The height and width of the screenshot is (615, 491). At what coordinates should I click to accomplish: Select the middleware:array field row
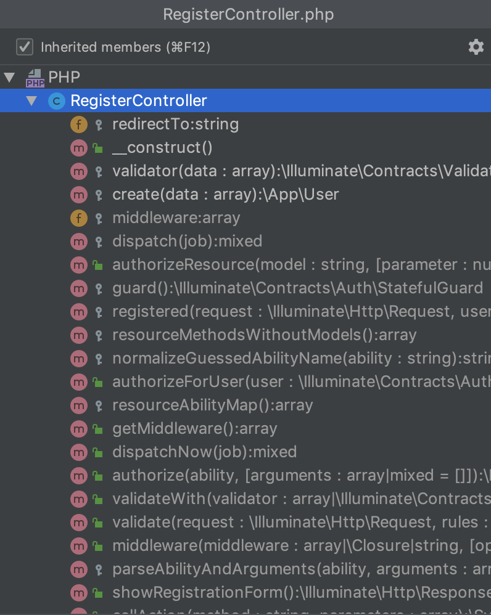pyautogui.click(x=245, y=218)
